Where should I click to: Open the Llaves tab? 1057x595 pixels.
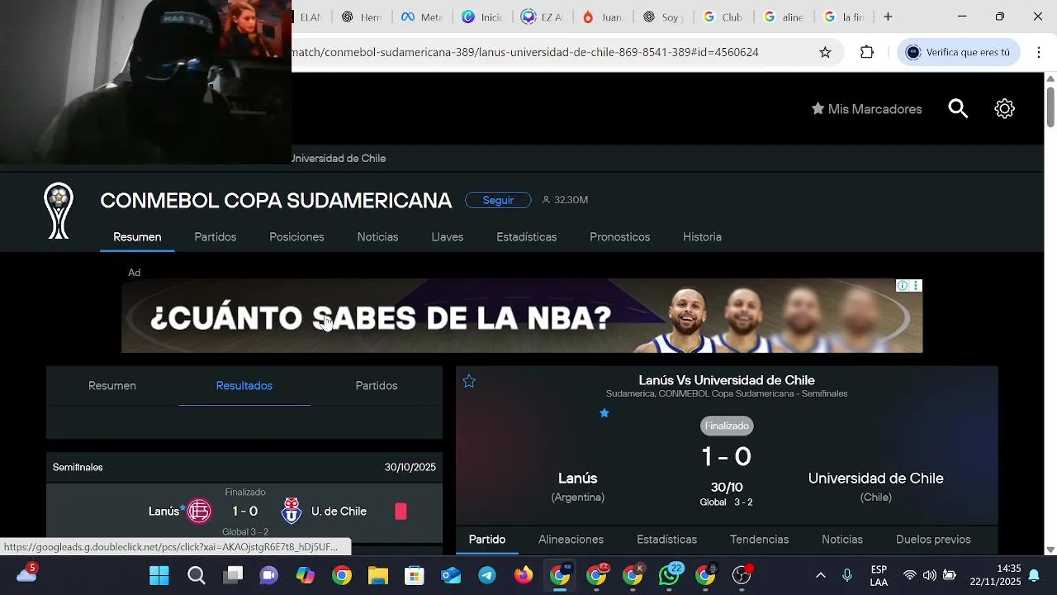448,237
